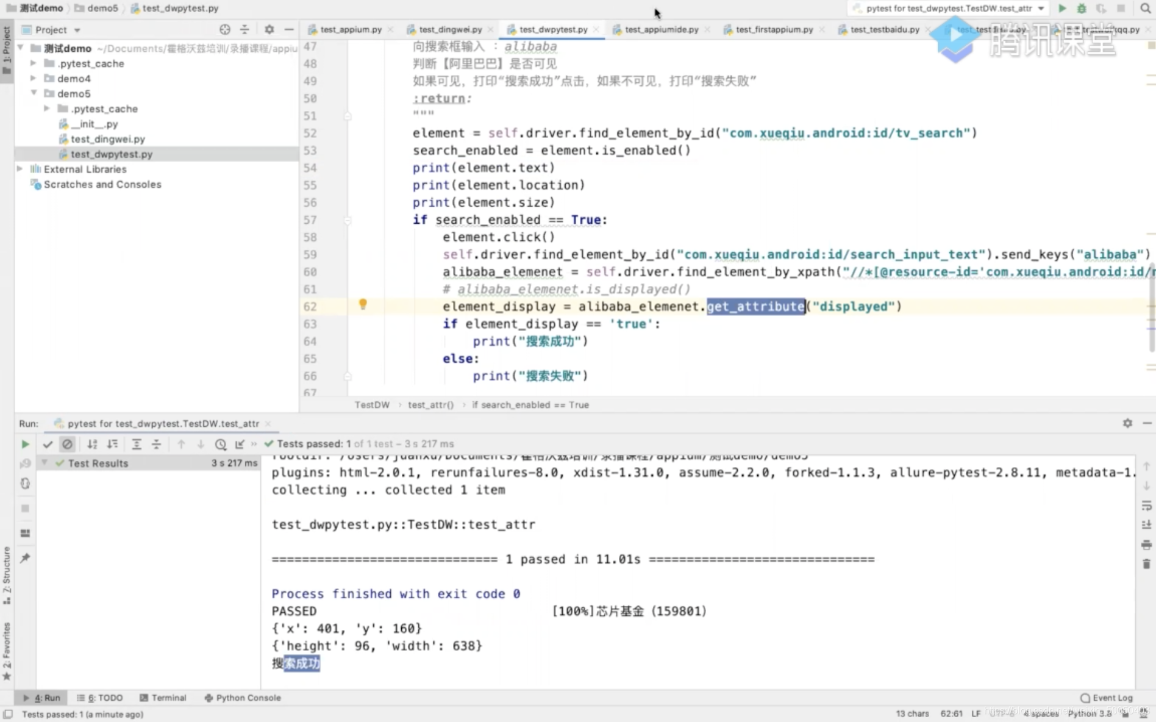Hide the Run tool window
The image size is (1156, 722).
(1147, 423)
